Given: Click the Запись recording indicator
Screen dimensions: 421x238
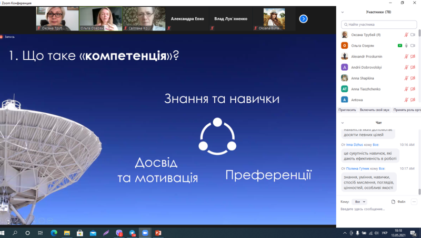Looking at the screenshot, I should [8, 37].
